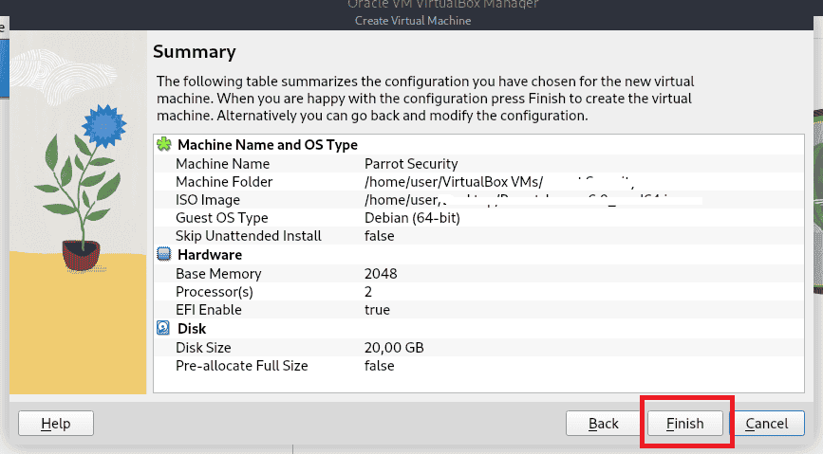Viewport: 823px width, 454px height.
Task: Select the Base Memory row
Action: pos(218,274)
